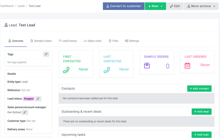Open the New dropdown button
Image resolution: width=220 pixels, height=138 pixels.
pos(155,6)
